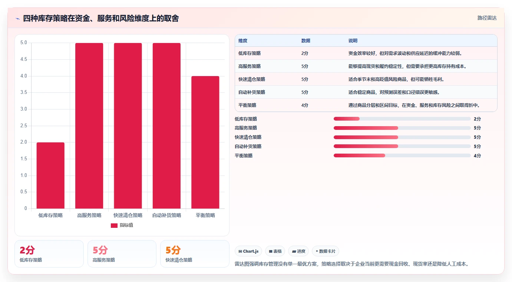Click the 高服务策略 bar in chart
Image resolution: width=512 pixels, height=282 pixels.
tap(89, 126)
